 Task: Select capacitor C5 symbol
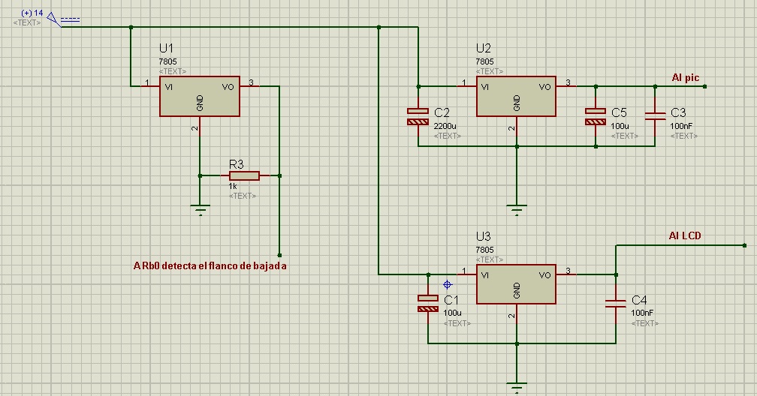tap(596, 116)
